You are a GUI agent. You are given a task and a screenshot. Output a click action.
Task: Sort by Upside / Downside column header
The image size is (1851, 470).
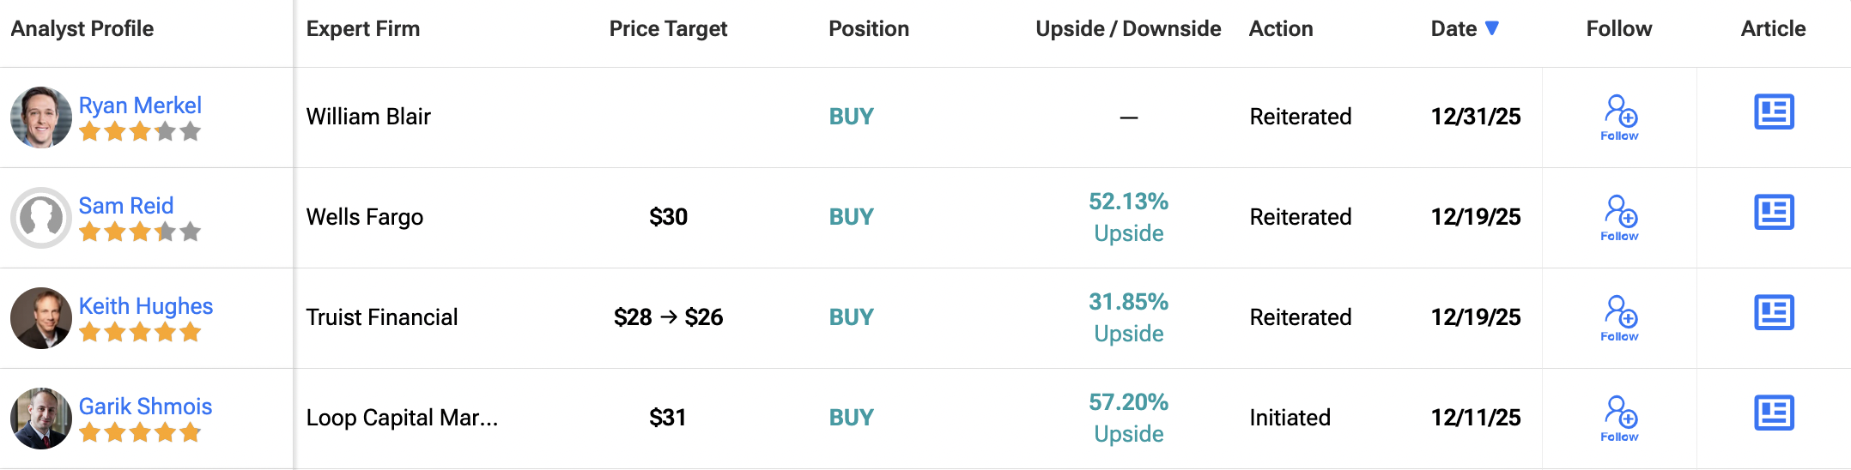pos(1128,29)
